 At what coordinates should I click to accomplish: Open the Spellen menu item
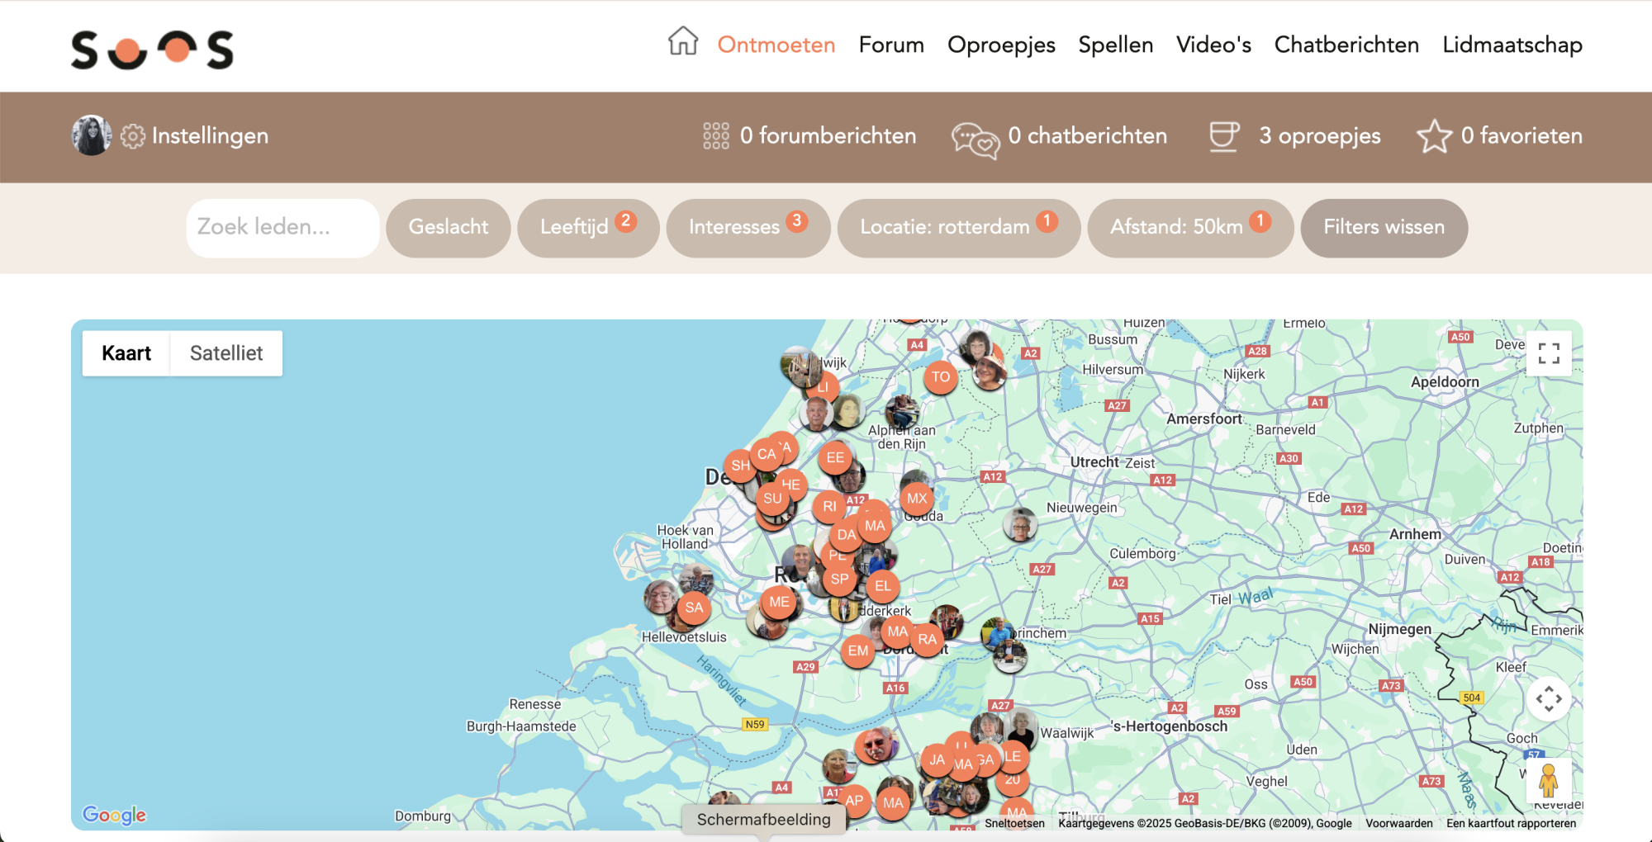1115,45
